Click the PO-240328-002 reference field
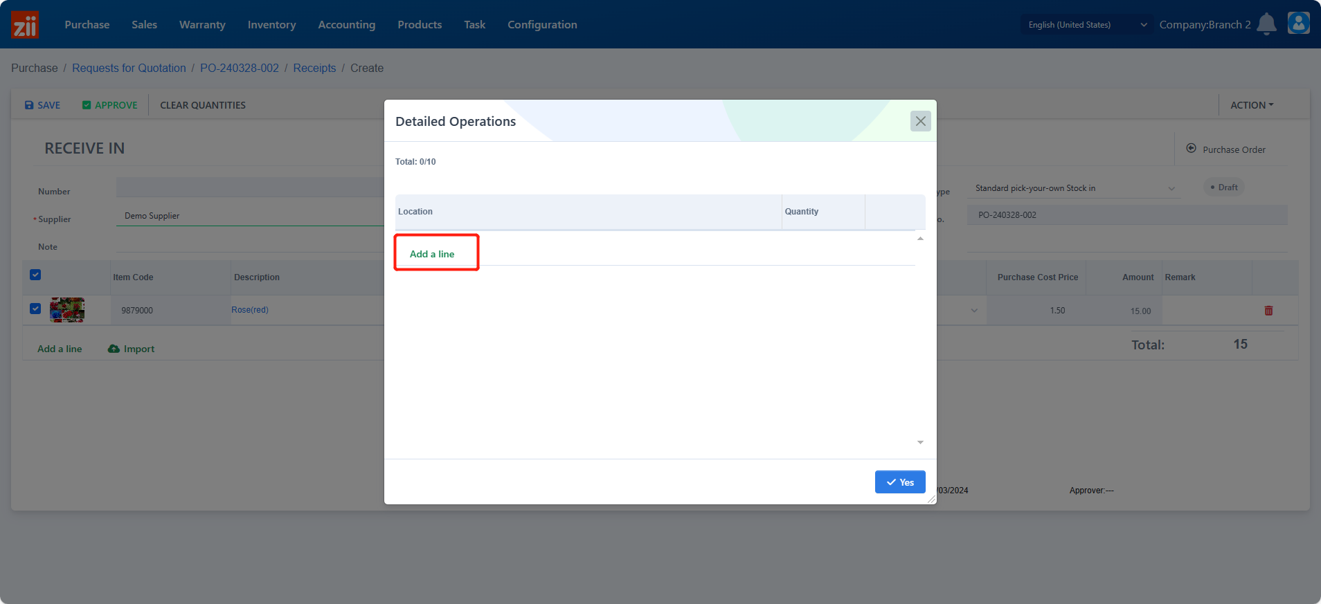 [1127, 215]
